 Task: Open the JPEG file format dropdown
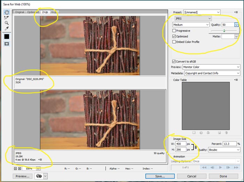pos(193,19)
